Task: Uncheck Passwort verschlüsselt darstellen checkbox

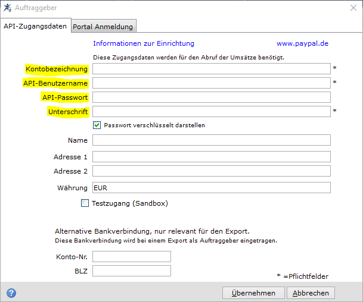Action: pyautogui.click(x=97, y=125)
